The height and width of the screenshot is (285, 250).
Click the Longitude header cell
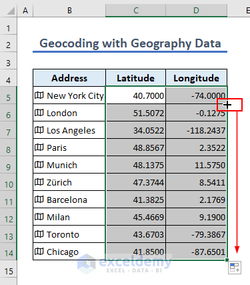pyautogui.click(x=196, y=78)
